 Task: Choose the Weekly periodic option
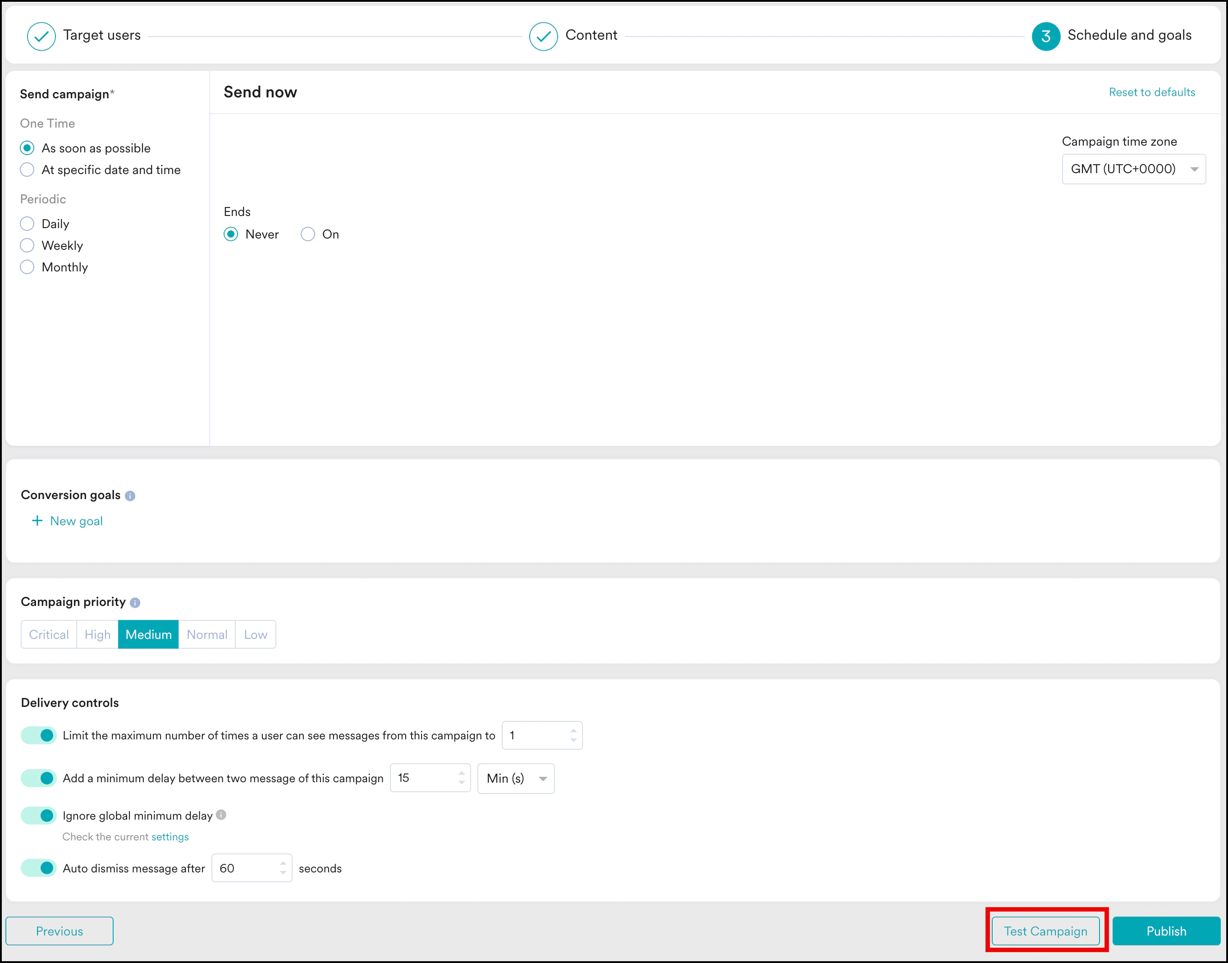(x=27, y=245)
